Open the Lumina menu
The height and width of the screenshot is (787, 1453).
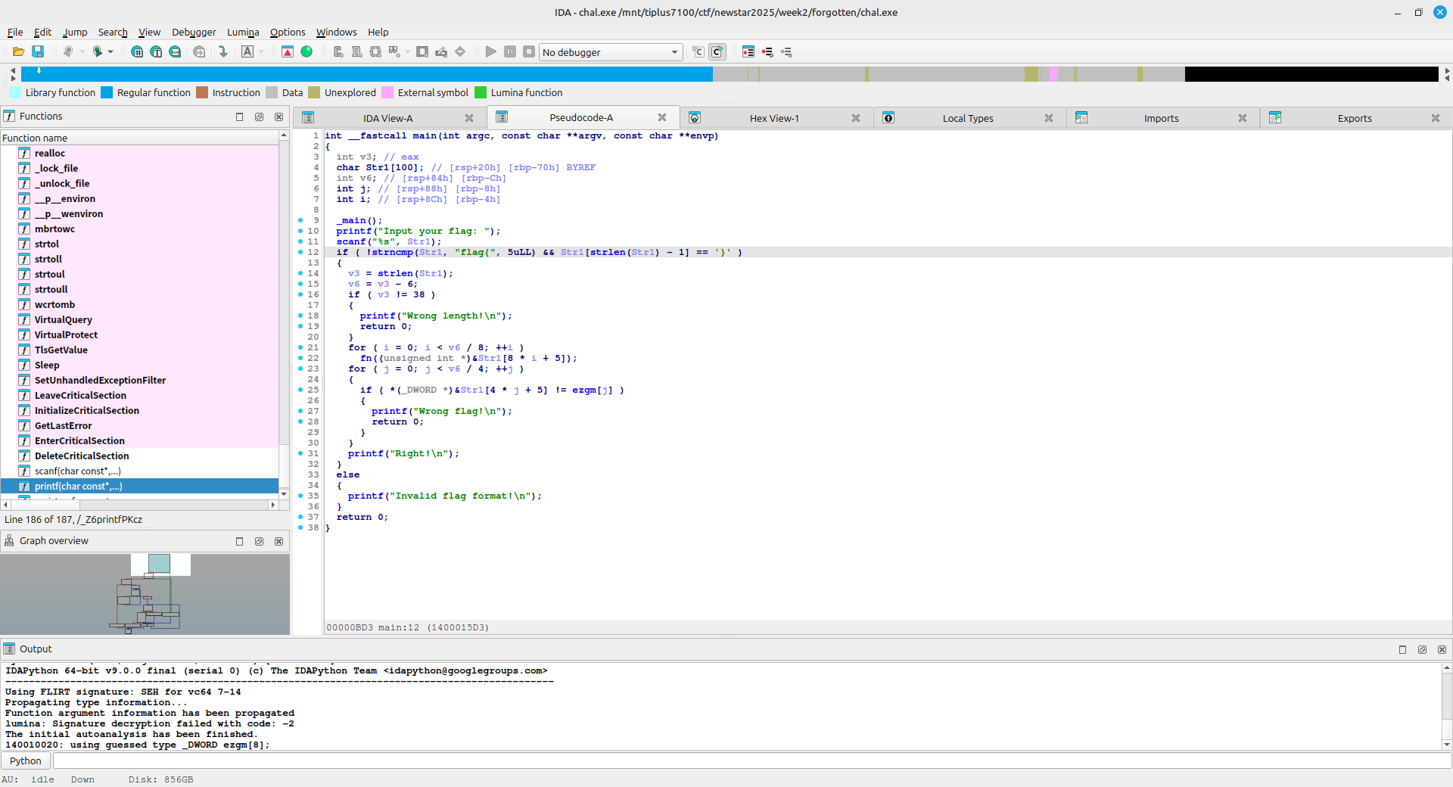(242, 32)
